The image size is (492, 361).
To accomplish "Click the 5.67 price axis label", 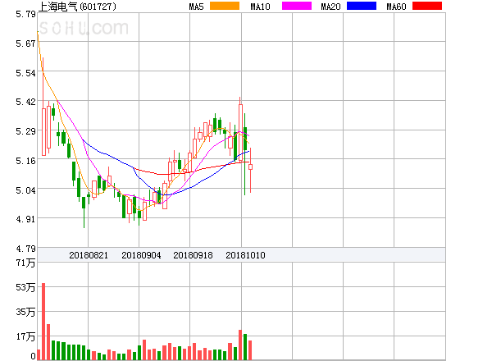I will coord(25,43).
